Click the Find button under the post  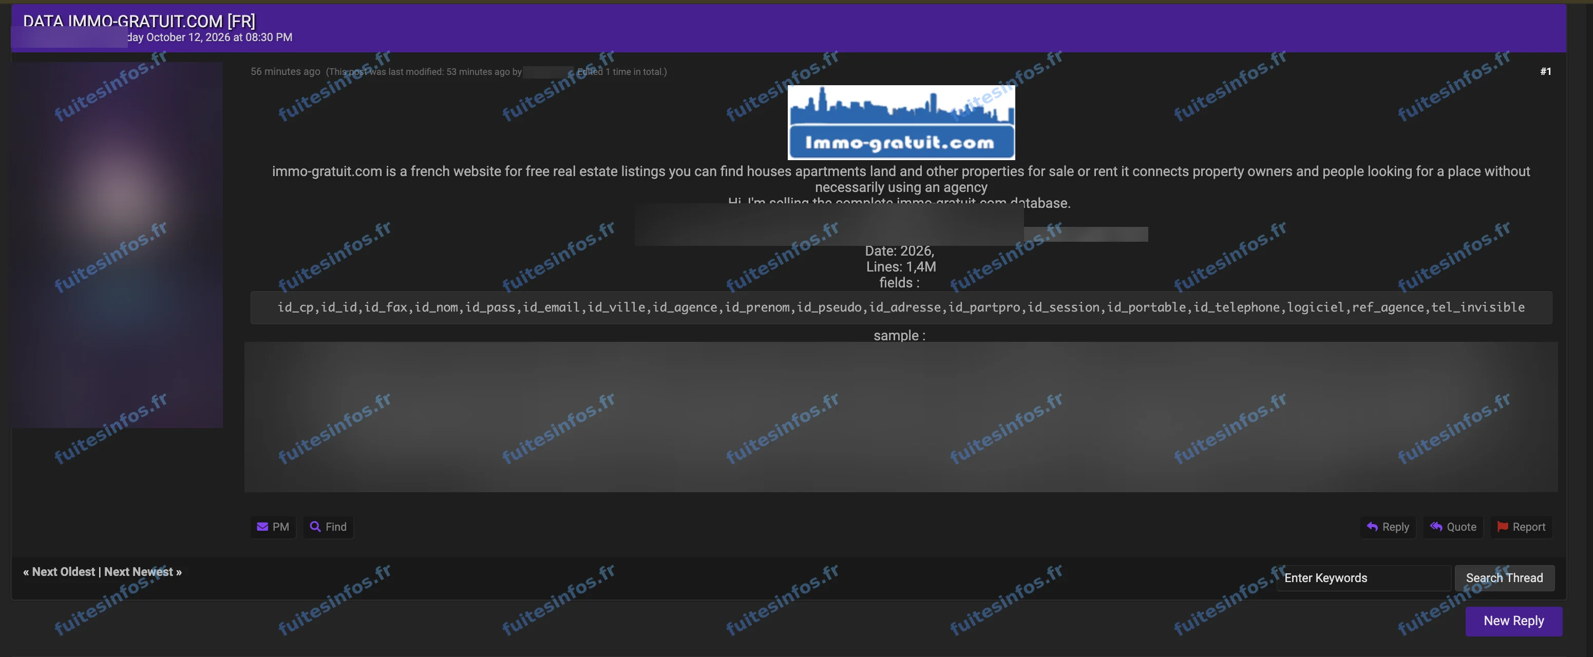click(328, 527)
